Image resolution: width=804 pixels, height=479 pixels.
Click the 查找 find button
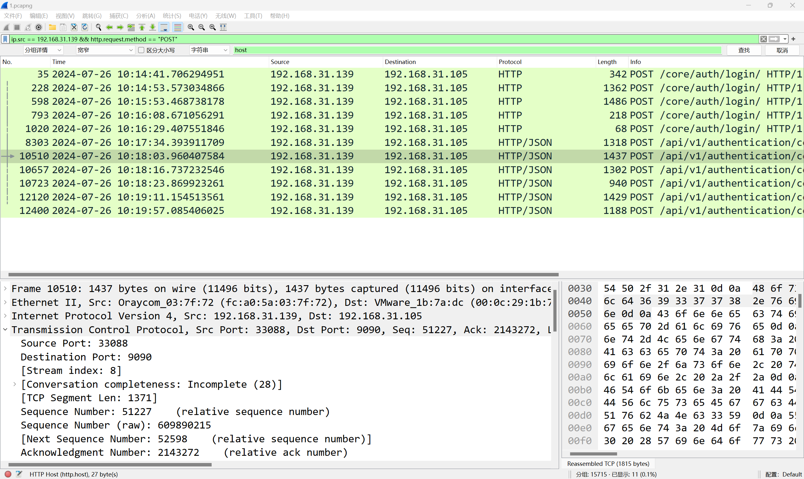coord(744,50)
